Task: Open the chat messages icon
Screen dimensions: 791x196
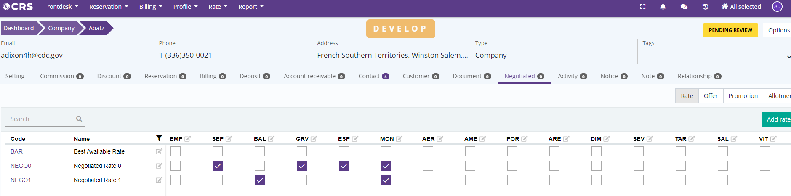Action: 684,7
